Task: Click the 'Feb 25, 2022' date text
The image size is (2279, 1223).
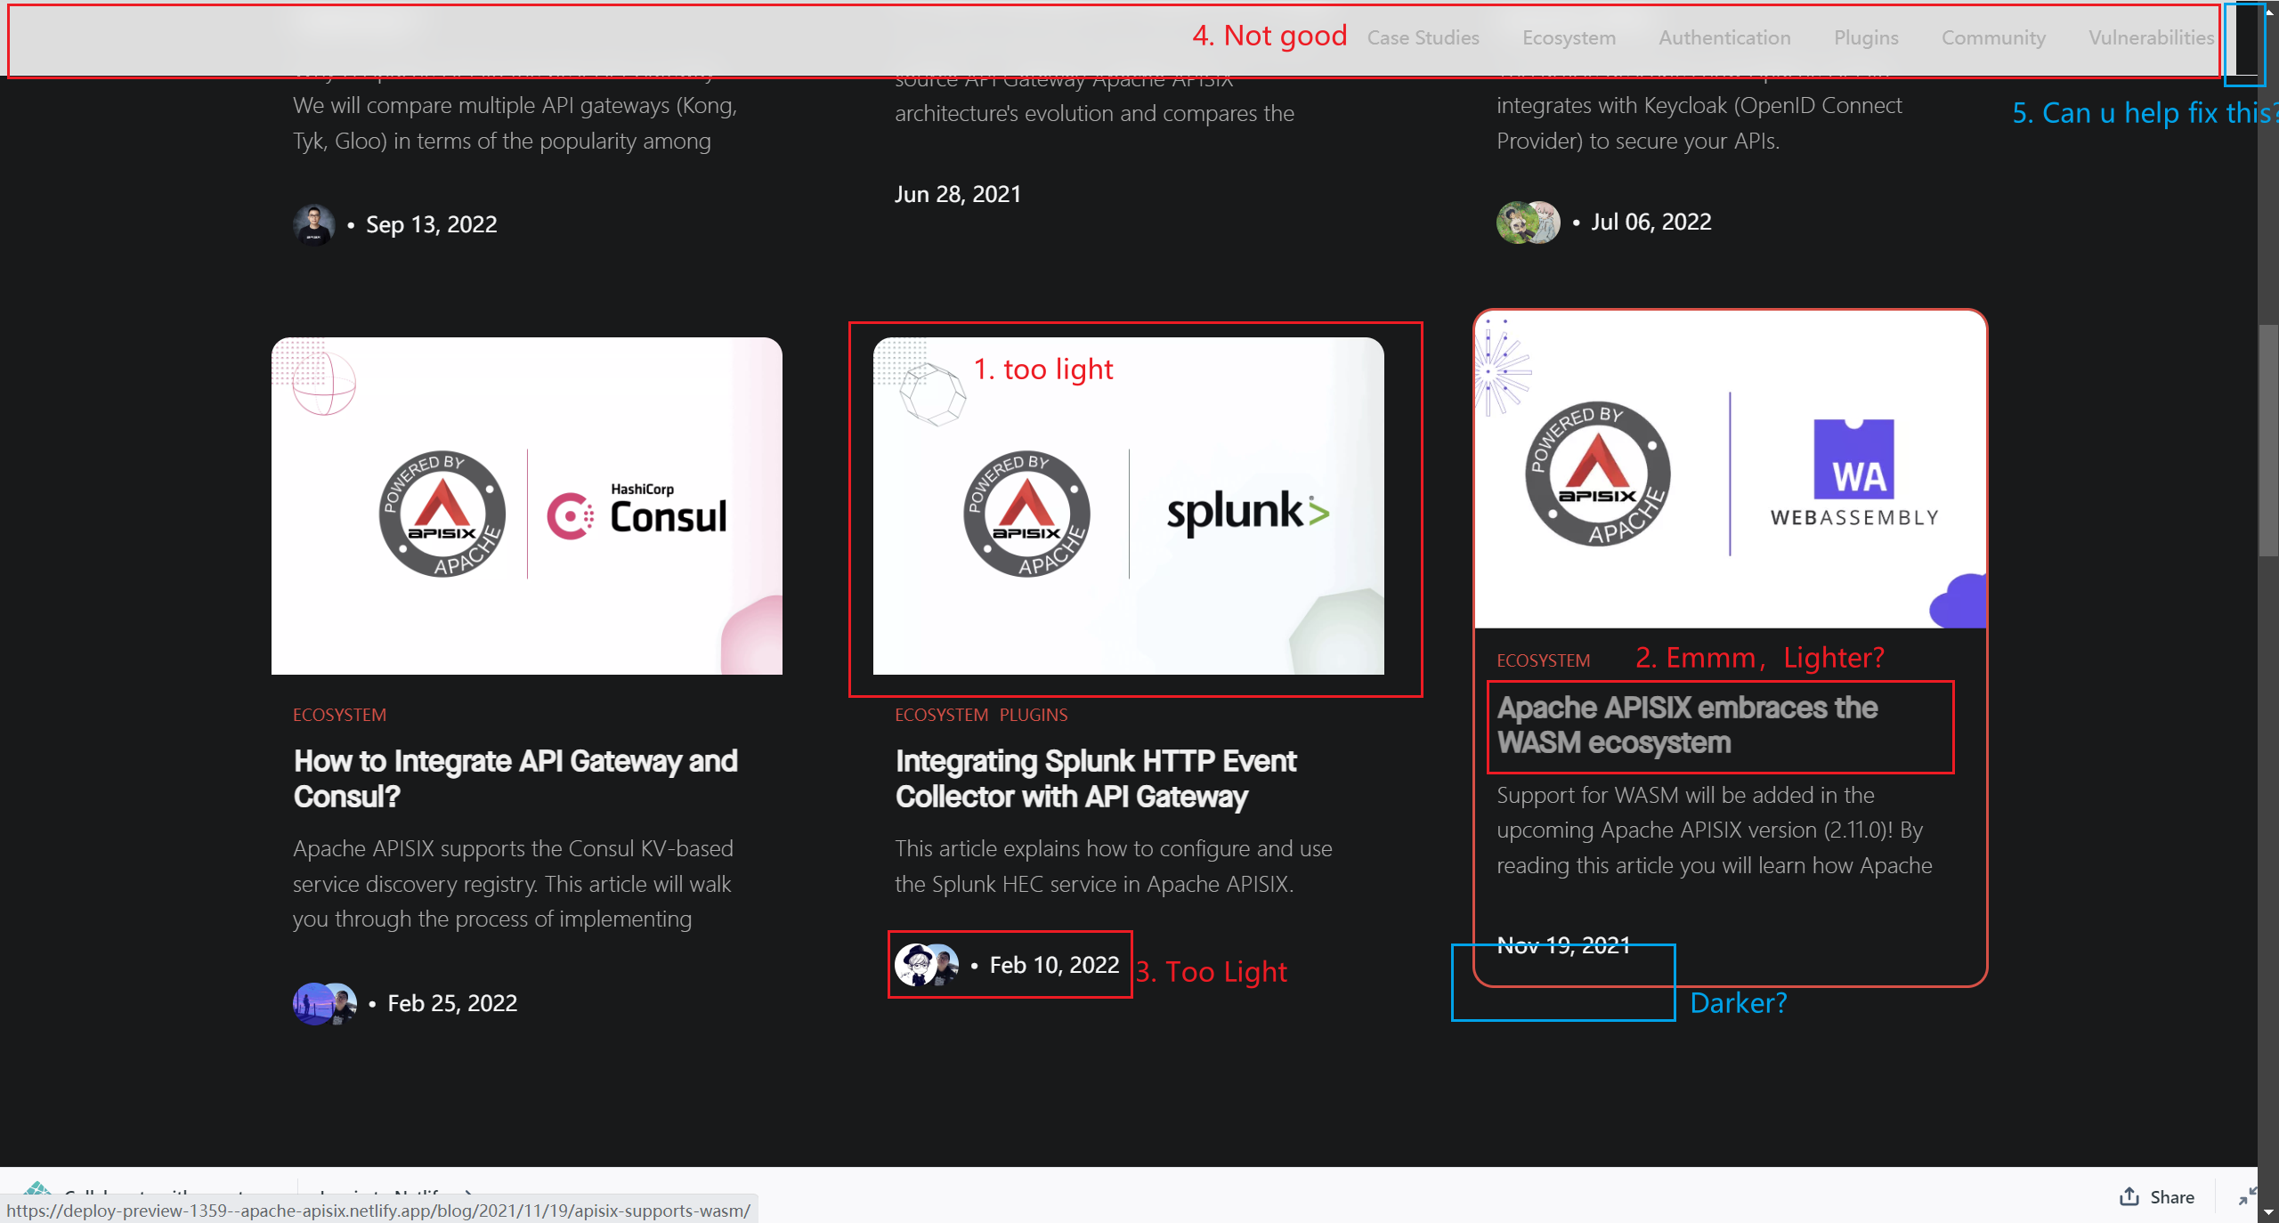Action: (452, 1003)
